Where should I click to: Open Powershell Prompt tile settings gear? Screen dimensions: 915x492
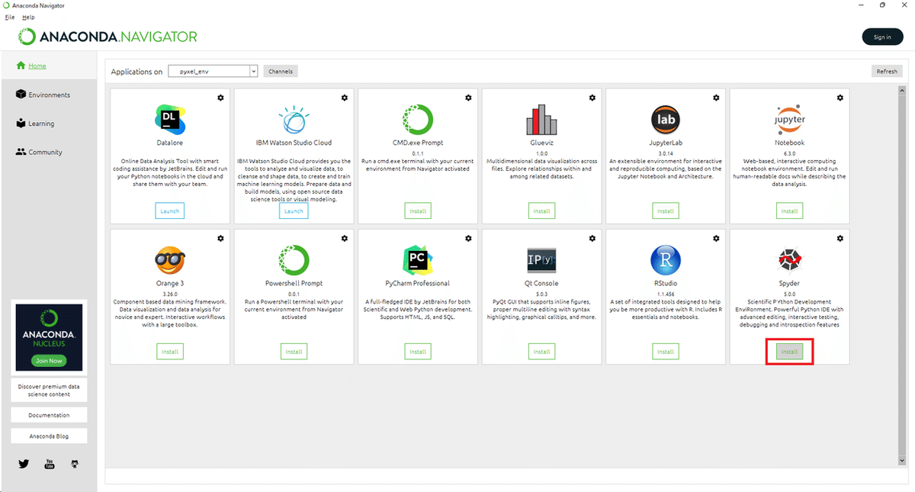(345, 238)
